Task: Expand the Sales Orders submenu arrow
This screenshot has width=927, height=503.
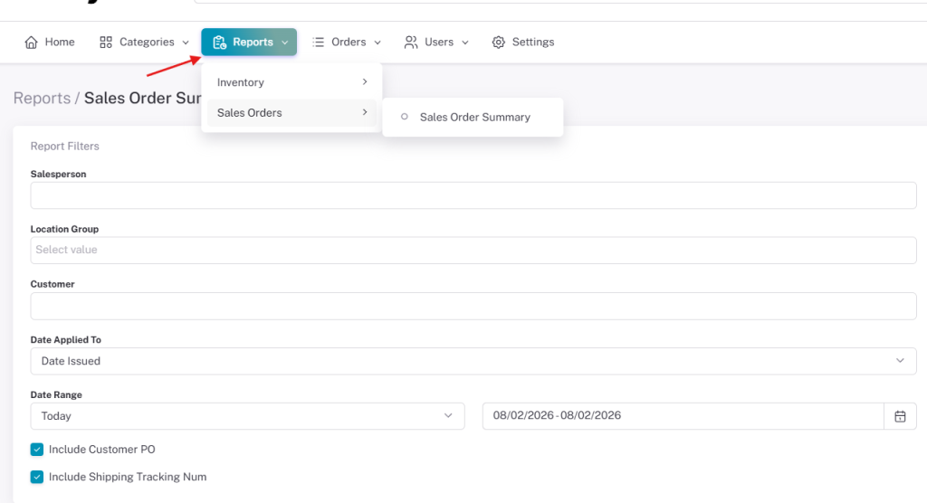Action: pyautogui.click(x=365, y=111)
